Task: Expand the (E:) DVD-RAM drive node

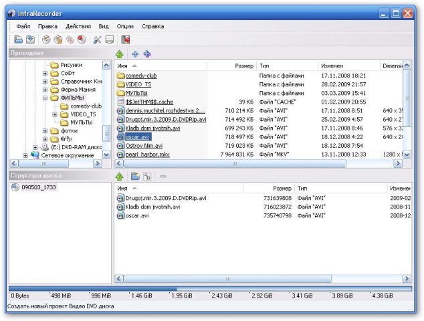Action: pos(35,147)
